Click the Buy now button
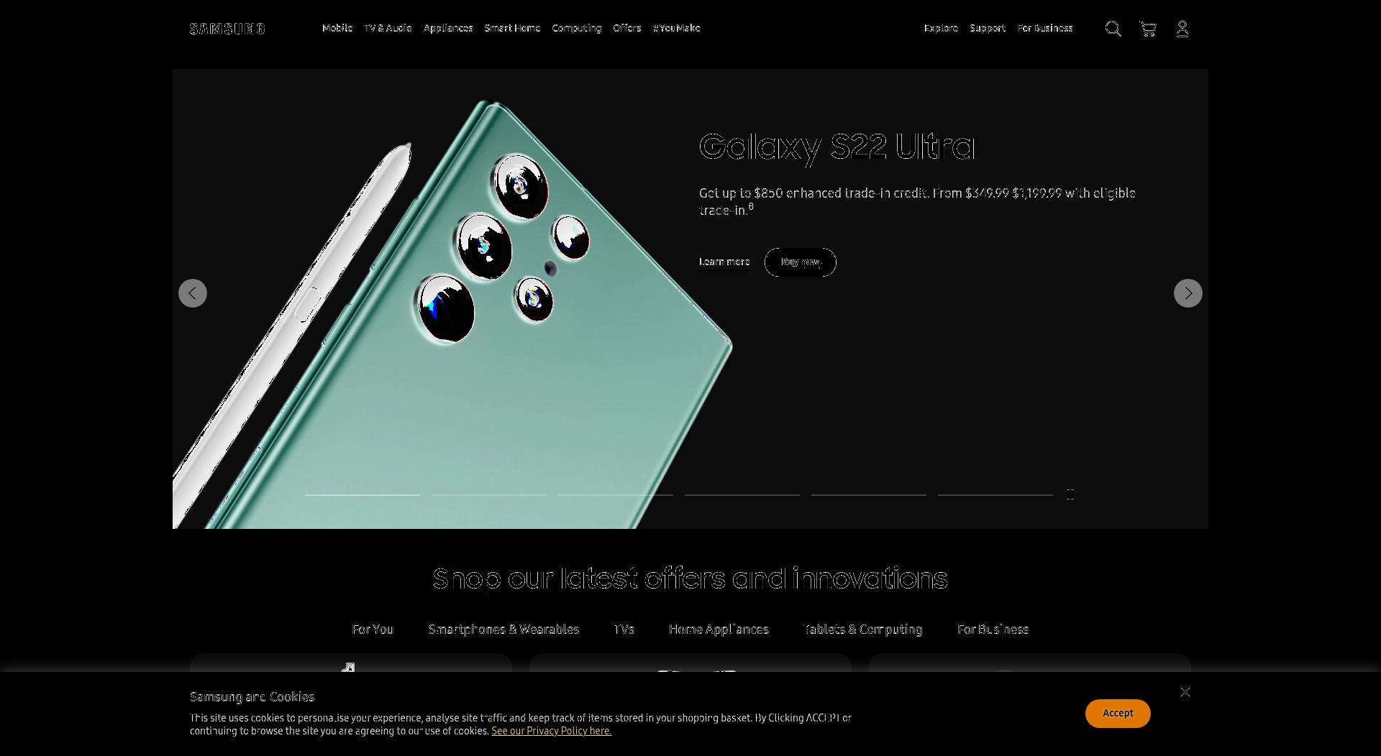 (x=801, y=262)
